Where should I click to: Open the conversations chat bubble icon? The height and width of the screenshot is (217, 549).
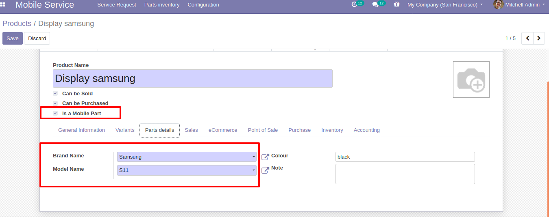375,5
